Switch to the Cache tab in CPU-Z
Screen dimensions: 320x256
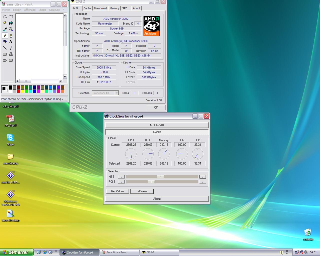[x=87, y=8]
